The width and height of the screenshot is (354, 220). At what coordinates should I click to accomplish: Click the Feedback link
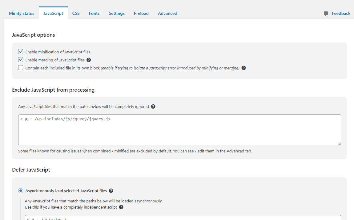point(341,13)
